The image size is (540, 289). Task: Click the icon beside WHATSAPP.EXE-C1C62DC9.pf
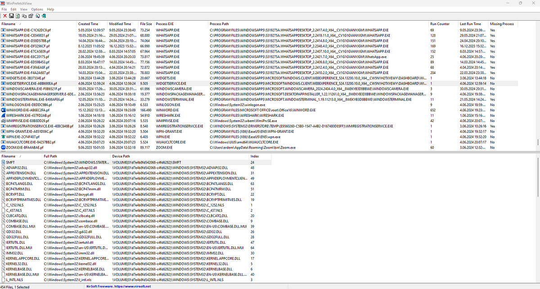4,30
